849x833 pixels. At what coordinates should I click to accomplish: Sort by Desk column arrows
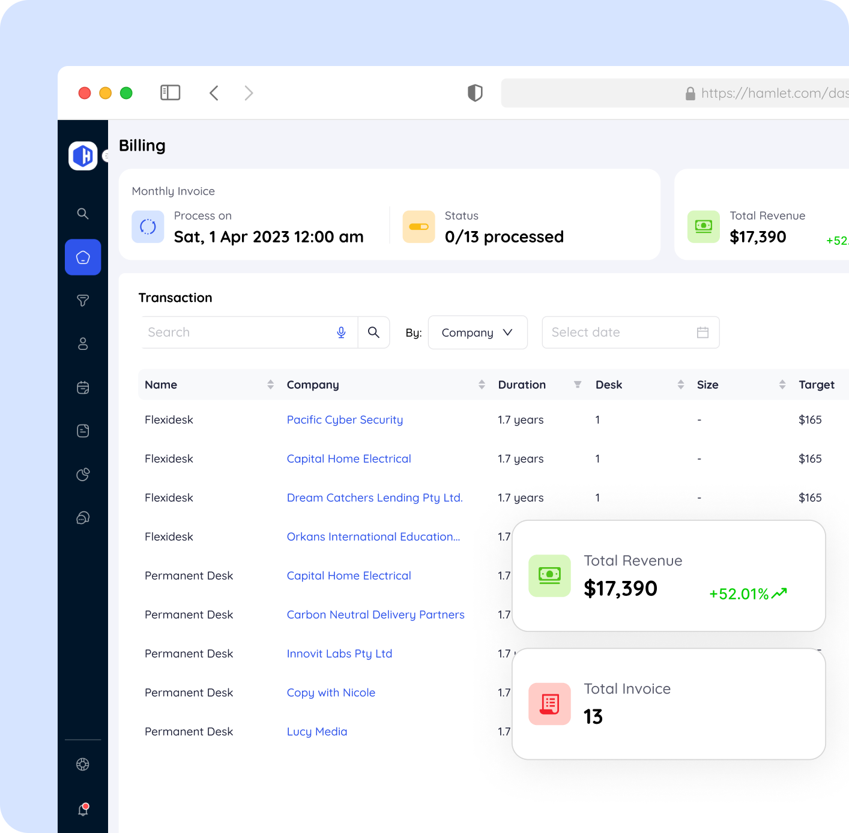[x=680, y=385]
